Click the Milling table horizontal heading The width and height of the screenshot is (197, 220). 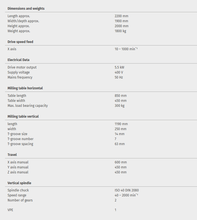tap(25, 88)
